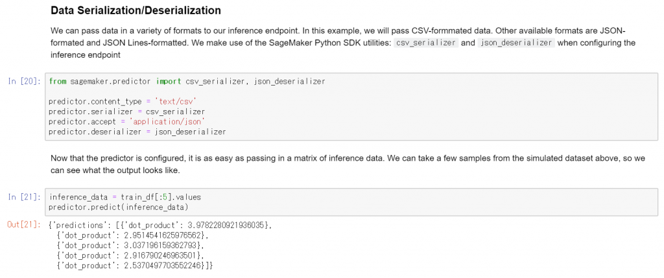Click the dot_product output line 3.037196159362793
This screenshot has width=664, height=278.
tap(131, 245)
